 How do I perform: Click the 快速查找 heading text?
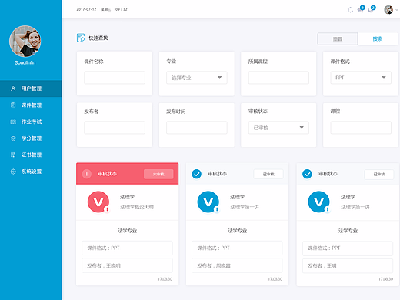(x=98, y=38)
